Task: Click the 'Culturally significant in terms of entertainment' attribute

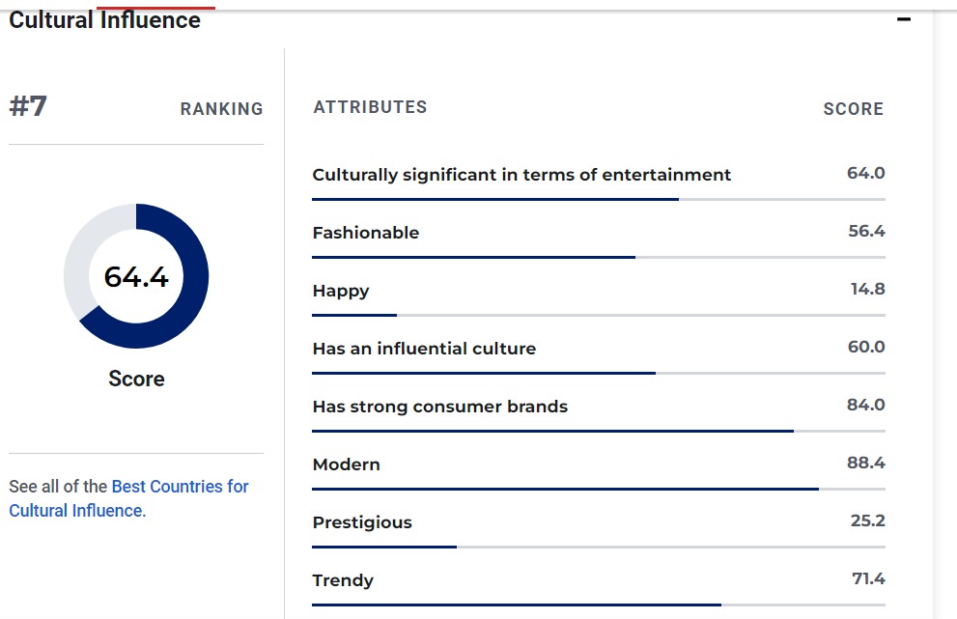Action: click(521, 175)
